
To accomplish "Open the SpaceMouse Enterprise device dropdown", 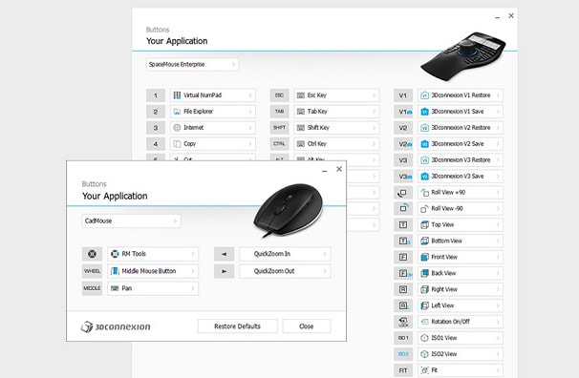I will click(x=192, y=64).
